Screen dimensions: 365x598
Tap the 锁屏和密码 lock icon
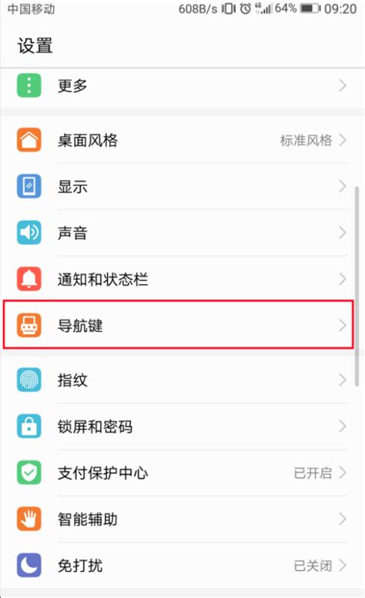(x=29, y=426)
